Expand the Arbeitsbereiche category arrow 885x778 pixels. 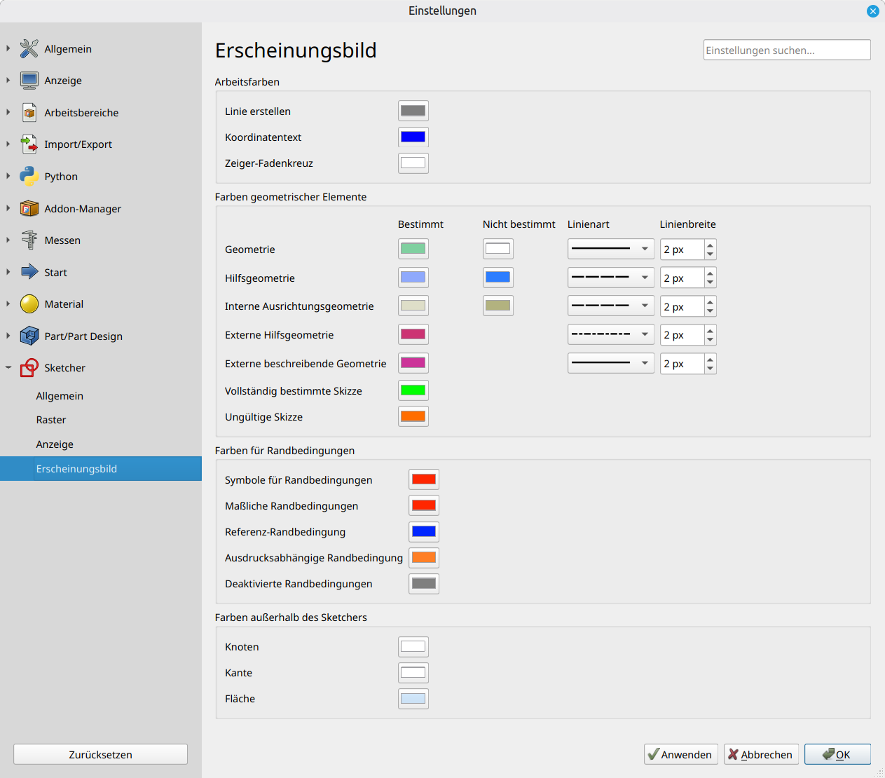pos(8,112)
